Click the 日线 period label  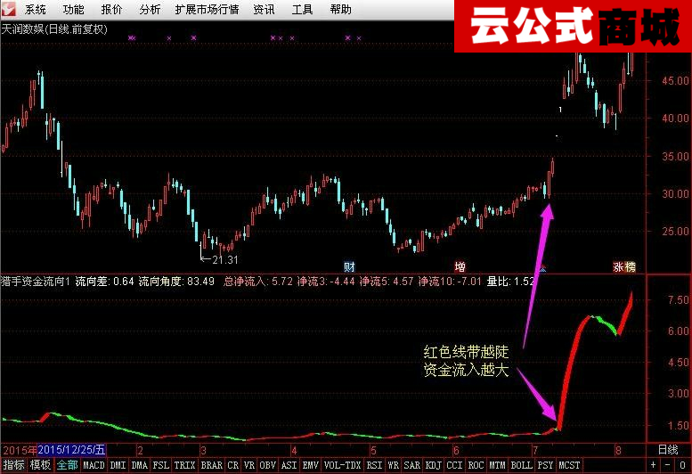pyautogui.click(x=668, y=450)
